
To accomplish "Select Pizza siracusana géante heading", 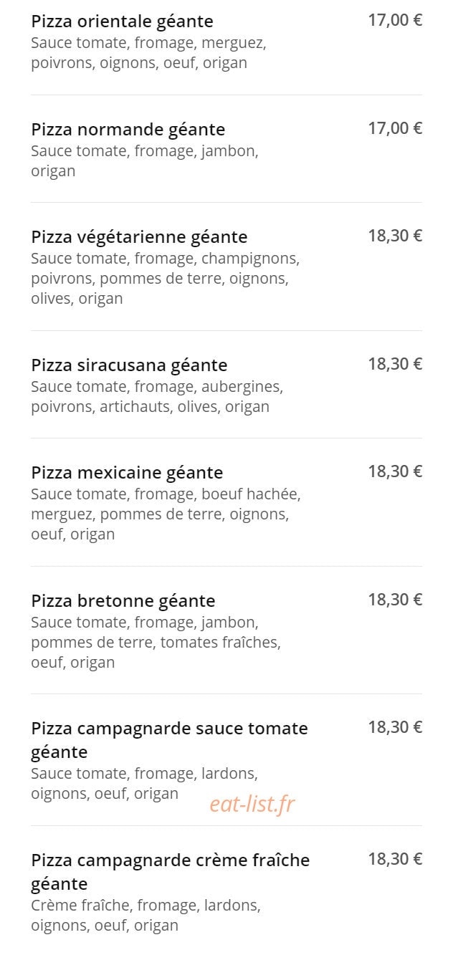I will [129, 365].
